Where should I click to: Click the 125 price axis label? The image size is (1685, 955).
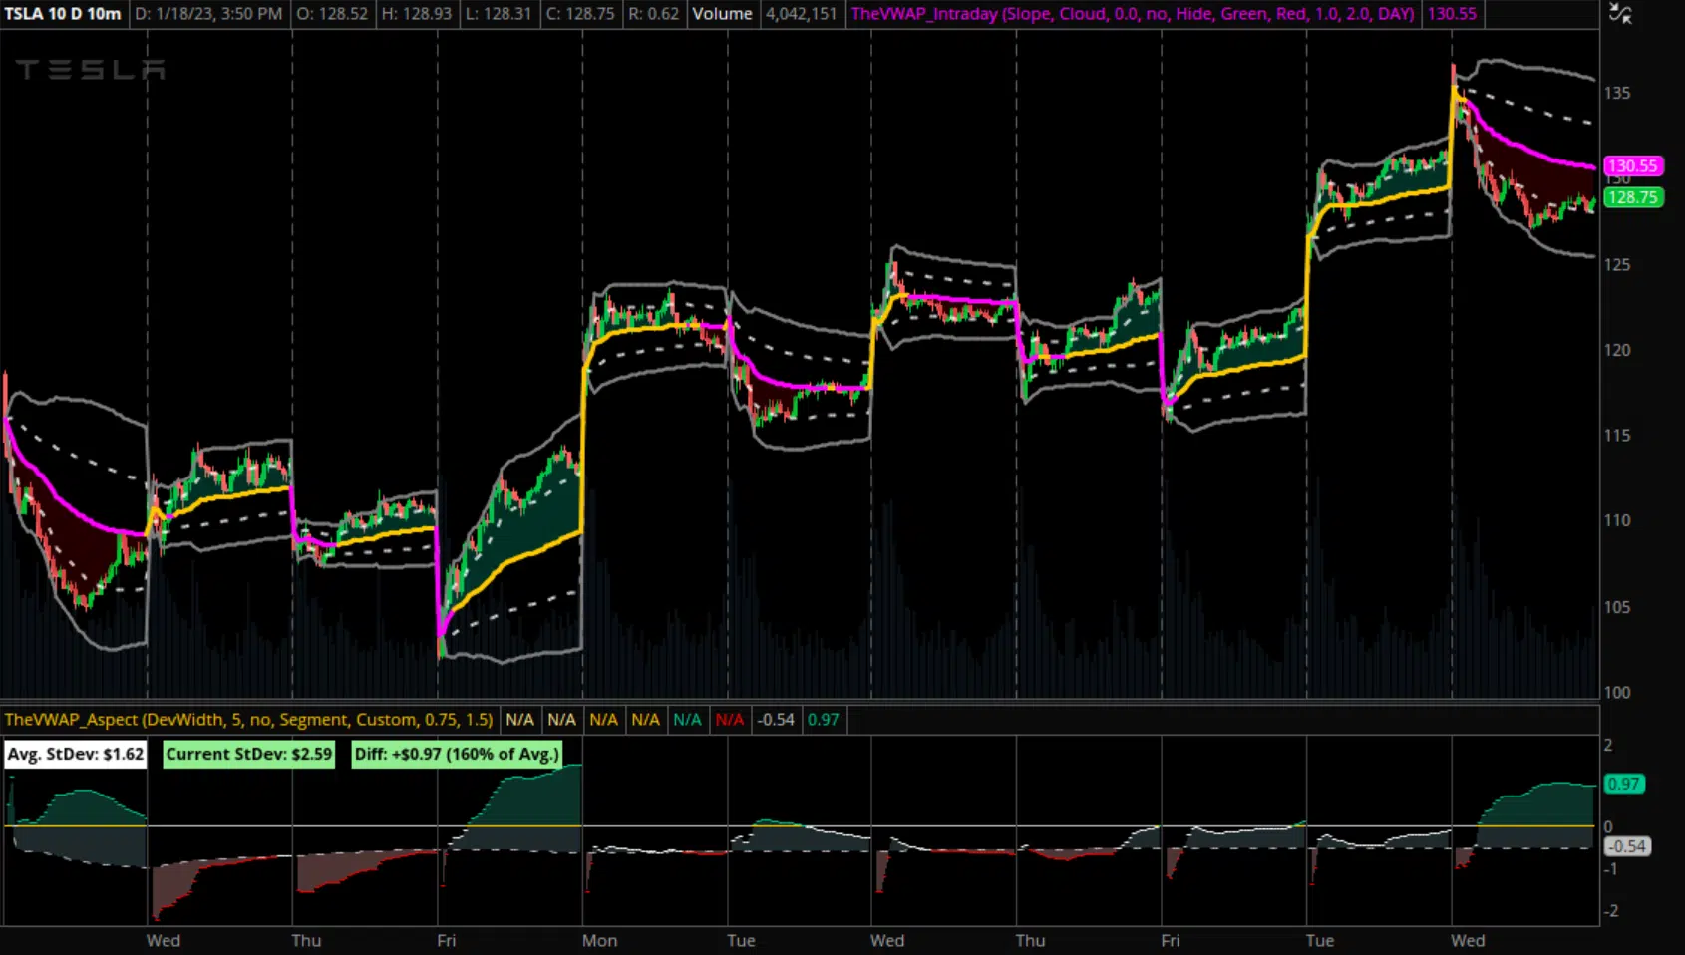coord(1617,264)
